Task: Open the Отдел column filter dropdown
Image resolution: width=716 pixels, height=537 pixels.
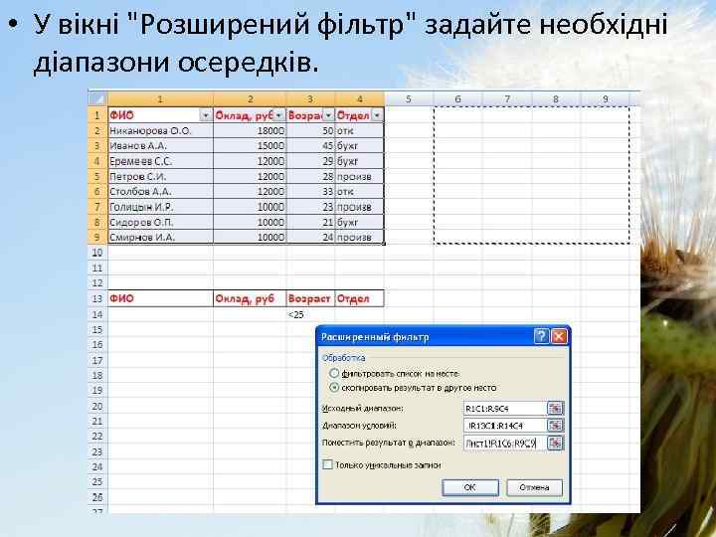Action: (x=377, y=115)
